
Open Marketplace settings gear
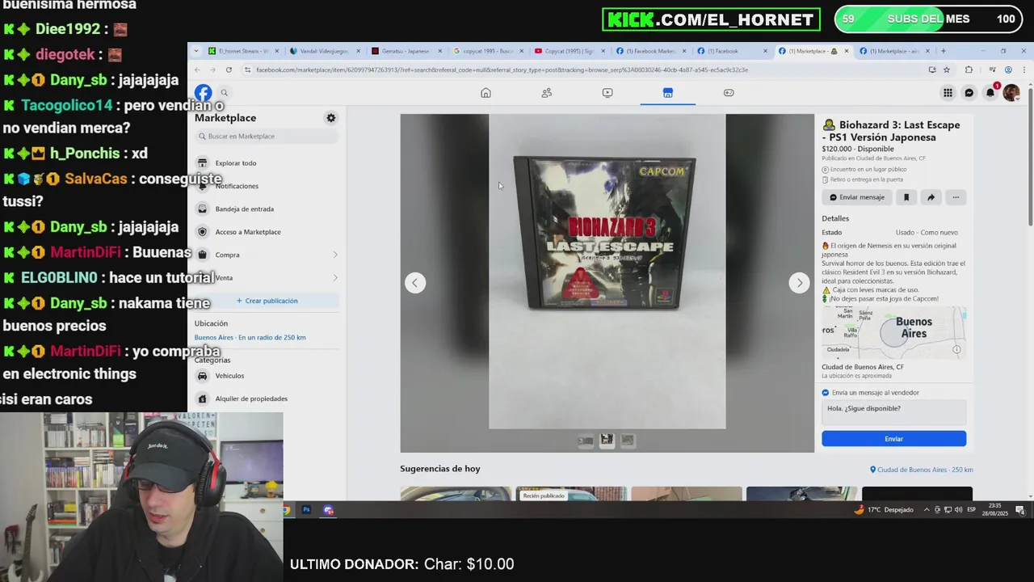coord(330,118)
